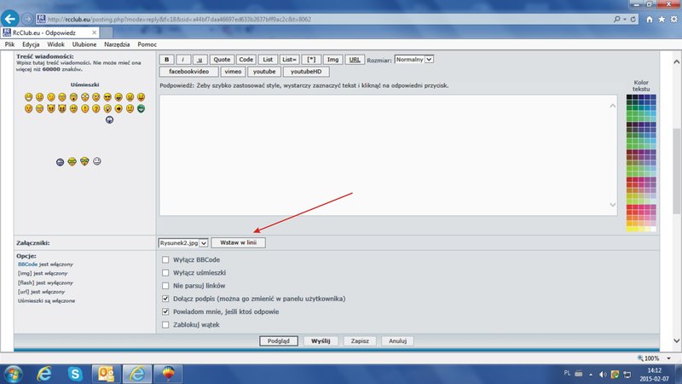Image resolution: width=682 pixels, height=384 pixels.
Task: Open the zoom 100% dropdown arrow
Action: pos(668,358)
